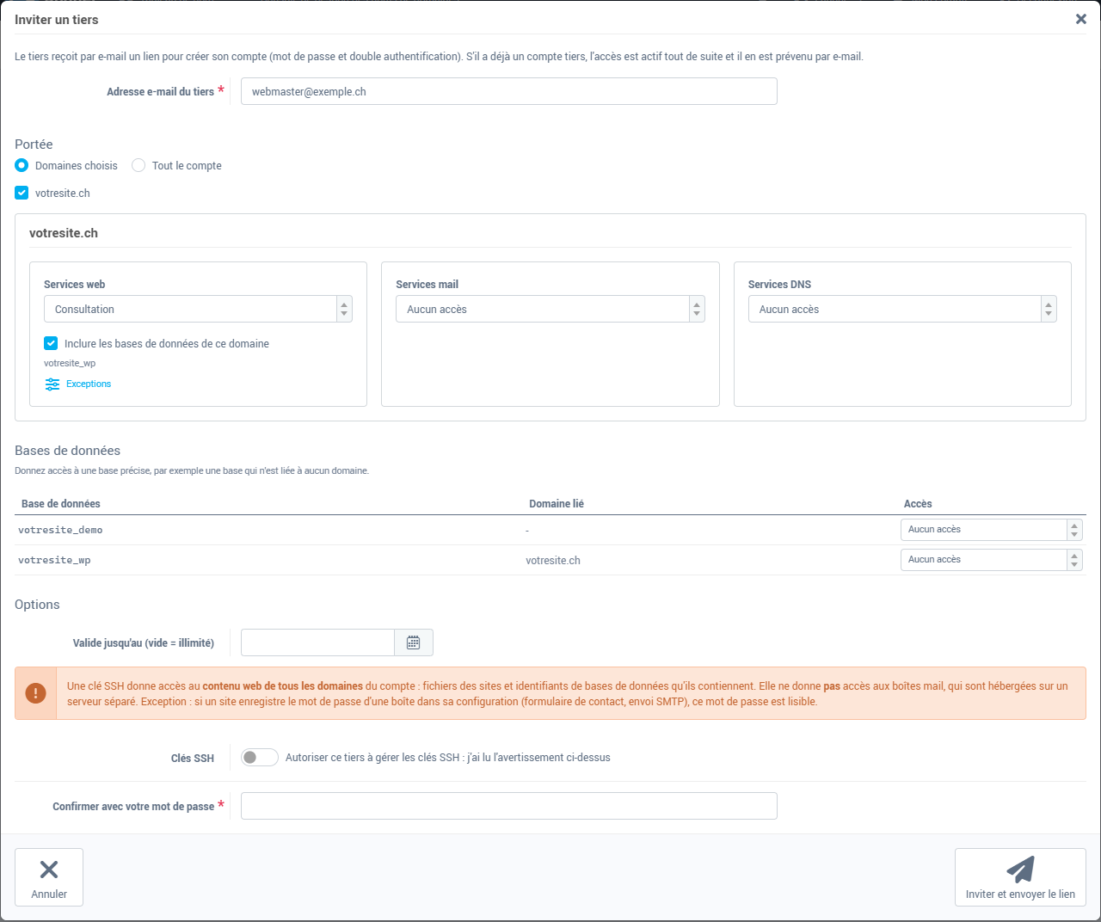Open the Services mail access dropdown

tap(550, 309)
